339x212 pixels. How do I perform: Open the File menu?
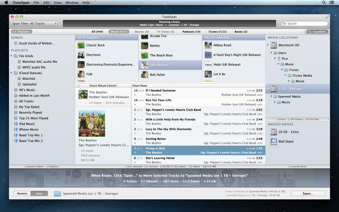click(36, 3)
